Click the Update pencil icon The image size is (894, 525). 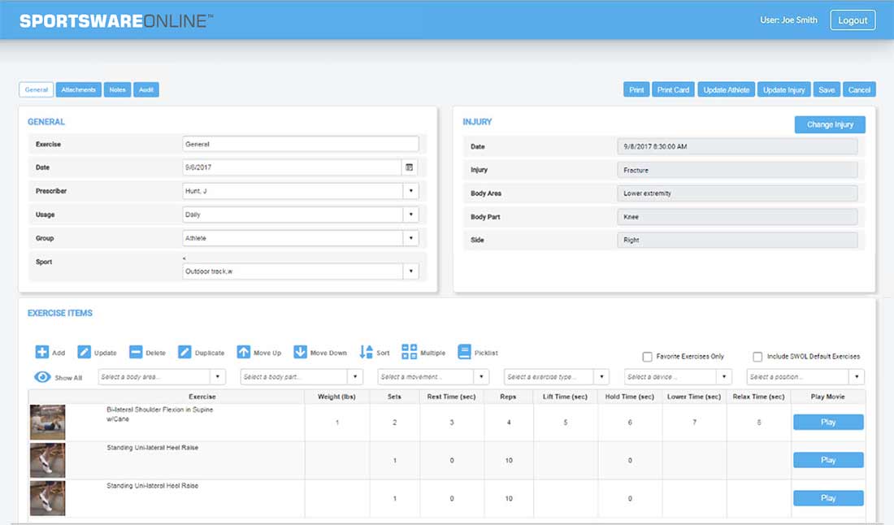[85, 353]
